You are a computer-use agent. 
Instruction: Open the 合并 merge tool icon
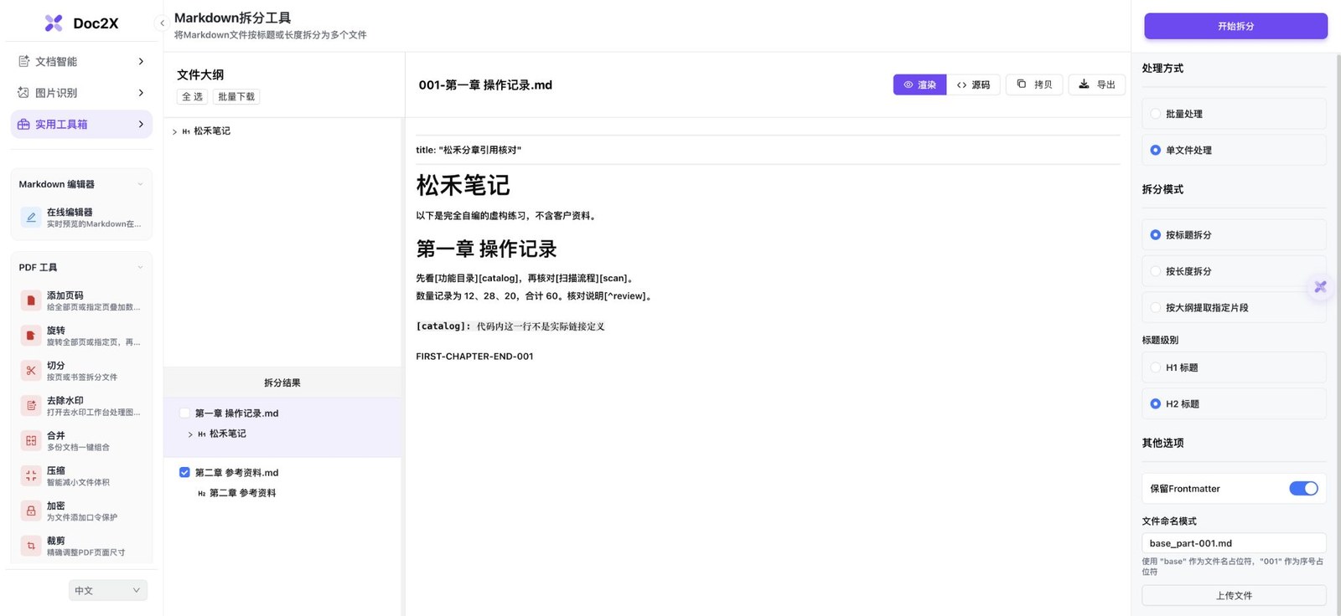(31, 441)
